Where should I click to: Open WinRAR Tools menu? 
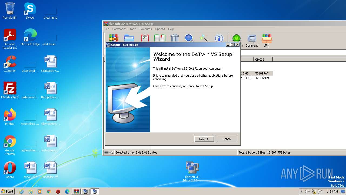coord(133,29)
